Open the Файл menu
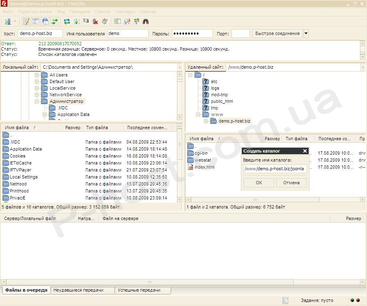 point(8,12)
